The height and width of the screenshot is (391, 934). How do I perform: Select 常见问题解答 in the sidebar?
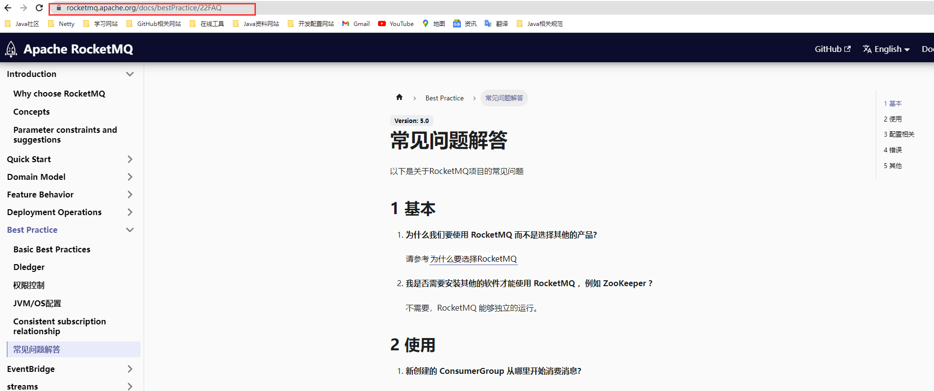tap(74, 349)
